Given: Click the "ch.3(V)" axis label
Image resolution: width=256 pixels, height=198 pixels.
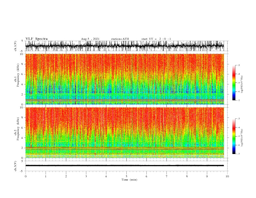Looking at the screenshot, I should coord(16,166).
